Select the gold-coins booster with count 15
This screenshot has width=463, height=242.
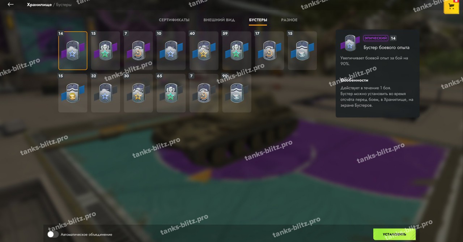73,93
